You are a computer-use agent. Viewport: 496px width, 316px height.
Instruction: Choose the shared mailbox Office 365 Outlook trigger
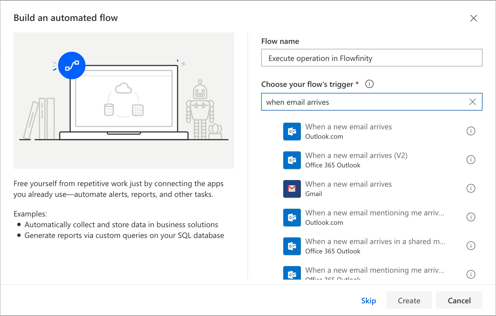[375, 246]
